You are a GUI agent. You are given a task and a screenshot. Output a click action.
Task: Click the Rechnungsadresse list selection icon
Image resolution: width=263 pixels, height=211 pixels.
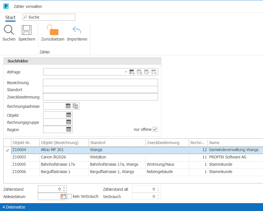click(x=75, y=106)
